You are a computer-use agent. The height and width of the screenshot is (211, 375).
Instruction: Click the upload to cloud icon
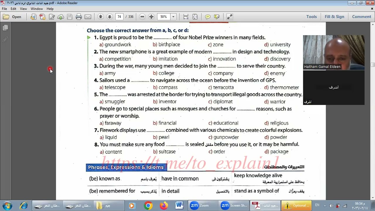[61, 17]
